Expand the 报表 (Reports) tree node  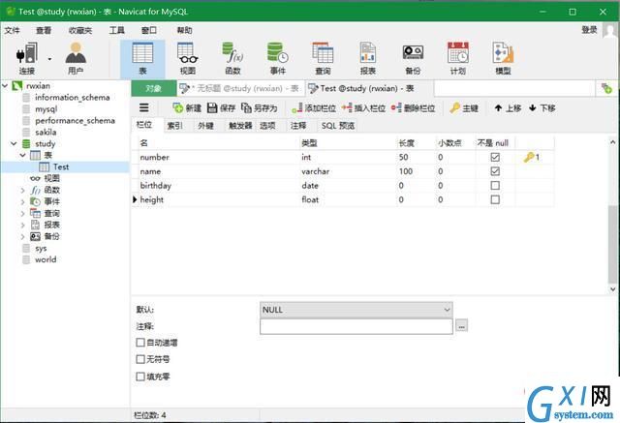click(x=22, y=225)
